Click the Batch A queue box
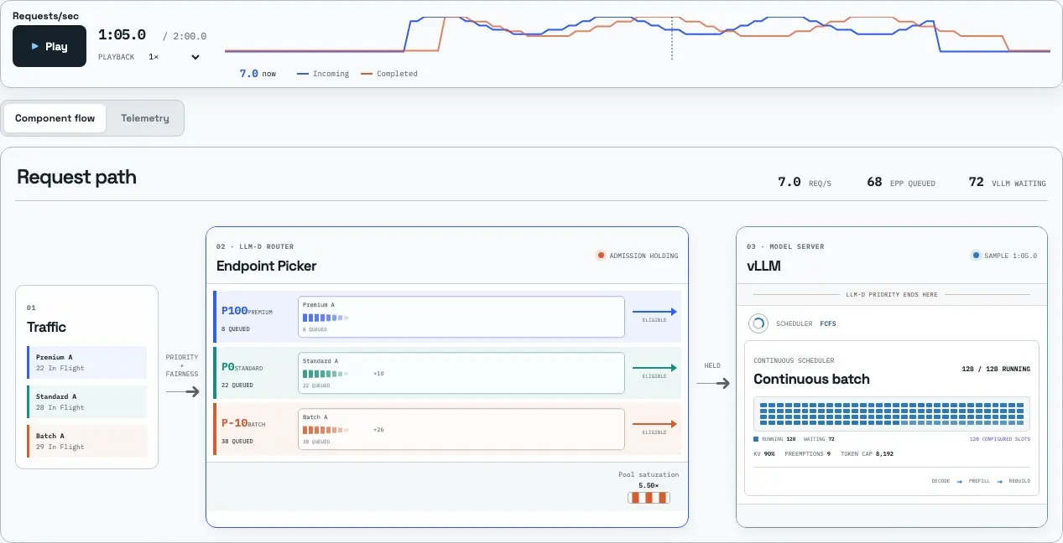 click(x=461, y=429)
